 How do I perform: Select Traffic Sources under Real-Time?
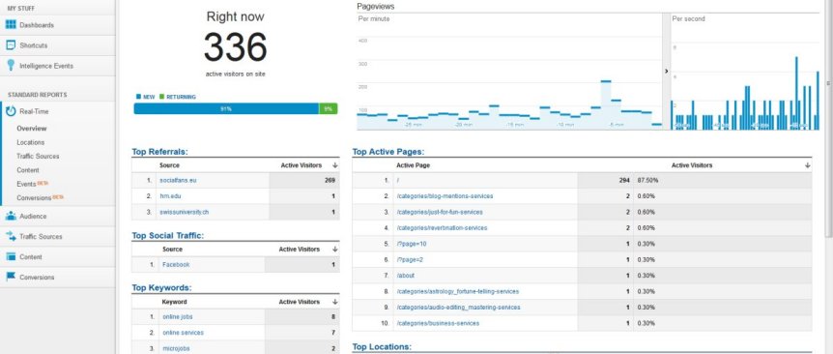tap(38, 157)
